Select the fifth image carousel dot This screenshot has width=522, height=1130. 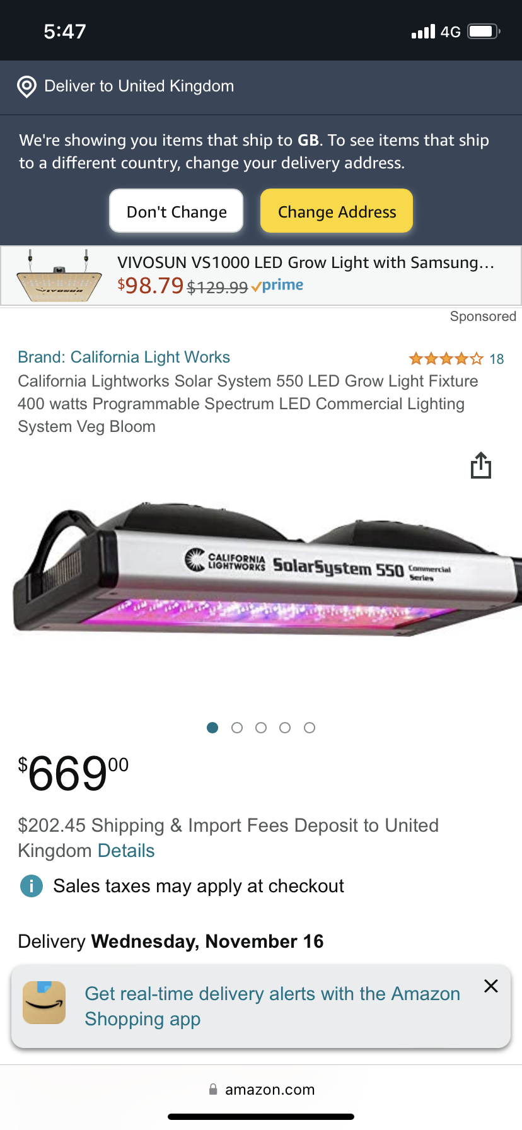[x=310, y=728]
